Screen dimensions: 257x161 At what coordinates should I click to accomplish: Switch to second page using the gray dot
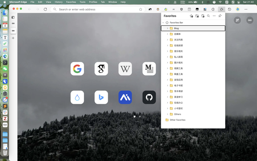(140, 117)
